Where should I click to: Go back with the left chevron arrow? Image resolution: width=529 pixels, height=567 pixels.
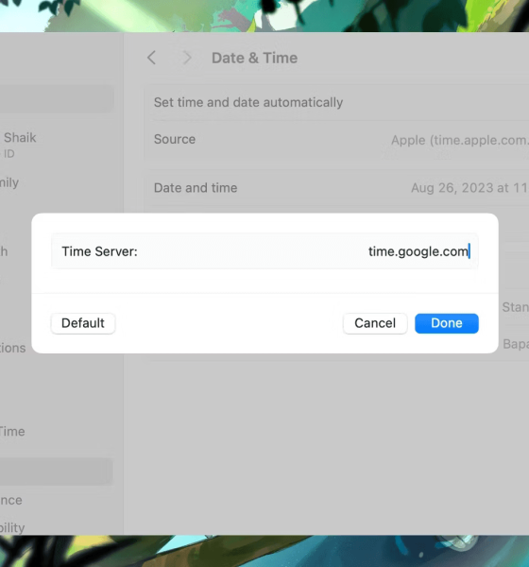(151, 58)
